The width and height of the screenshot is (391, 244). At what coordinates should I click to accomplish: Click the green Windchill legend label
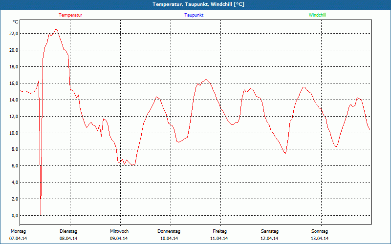317,15
